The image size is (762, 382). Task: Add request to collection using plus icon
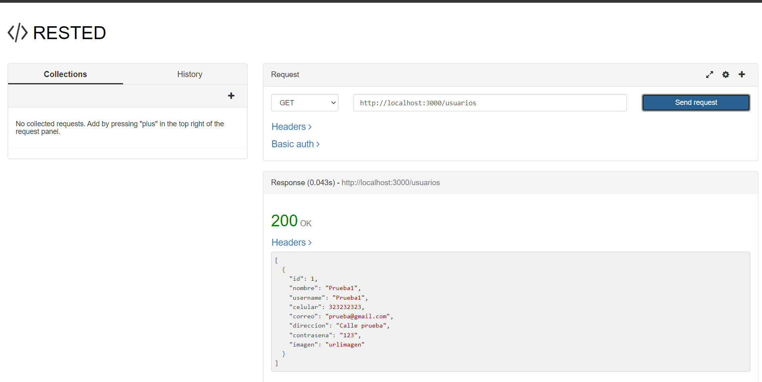click(x=741, y=74)
